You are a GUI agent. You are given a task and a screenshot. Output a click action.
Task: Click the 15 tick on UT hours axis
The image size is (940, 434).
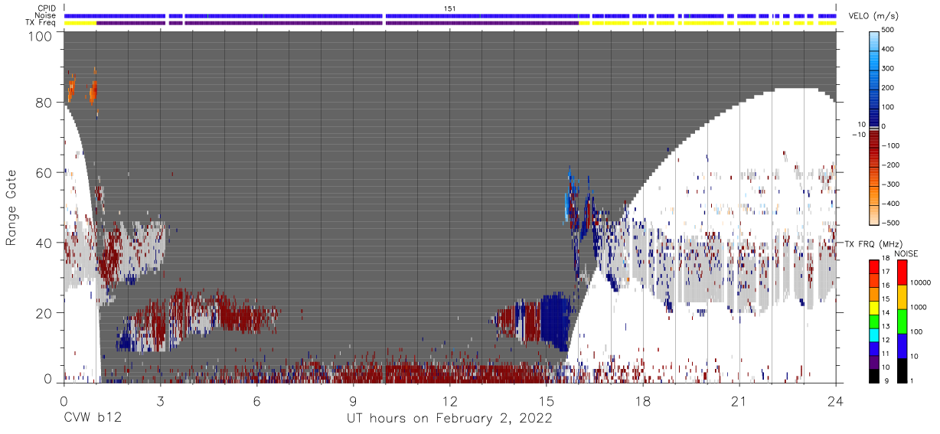pos(547,400)
